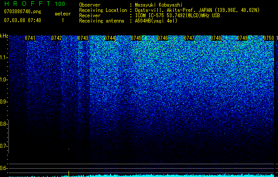Click the cyan signal level graph at bottom
278x177 pixels.
pyautogui.click(x=141, y=176)
